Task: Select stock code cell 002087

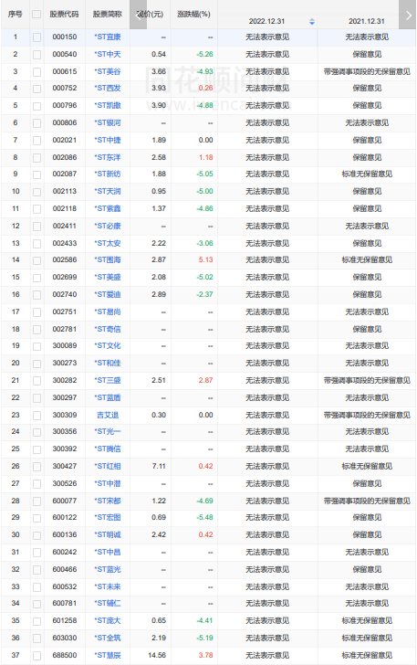Action: [x=65, y=174]
